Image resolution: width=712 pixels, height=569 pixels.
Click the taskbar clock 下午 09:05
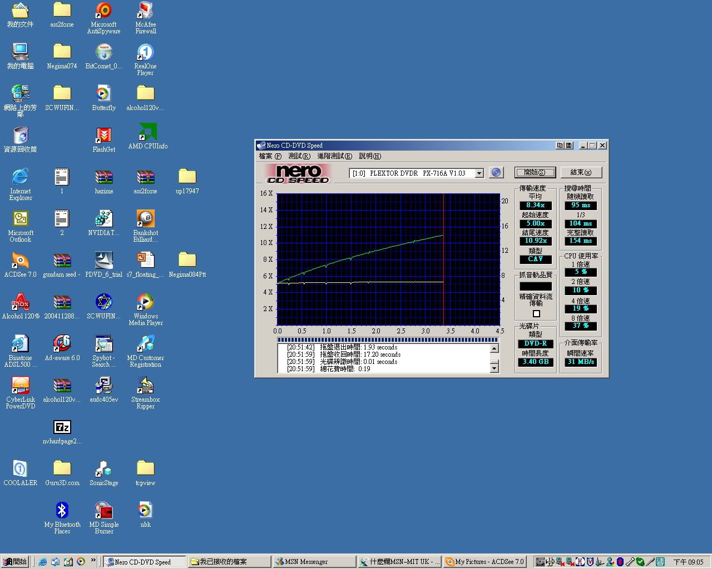688,562
